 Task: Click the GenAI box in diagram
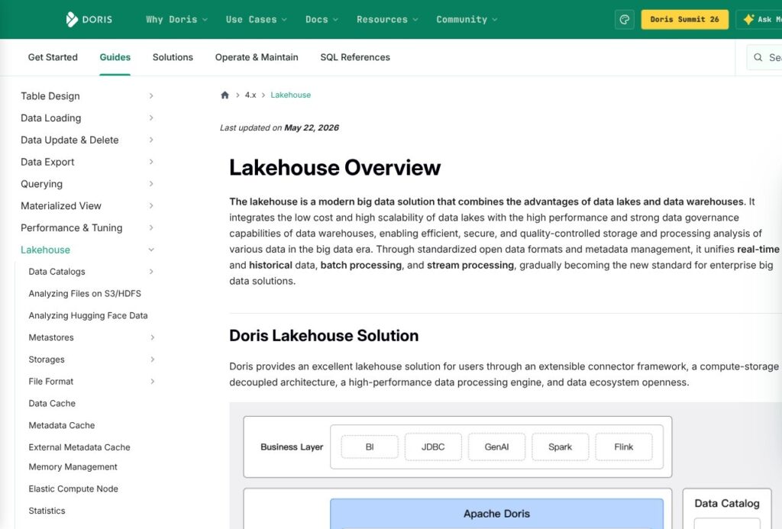496,447
